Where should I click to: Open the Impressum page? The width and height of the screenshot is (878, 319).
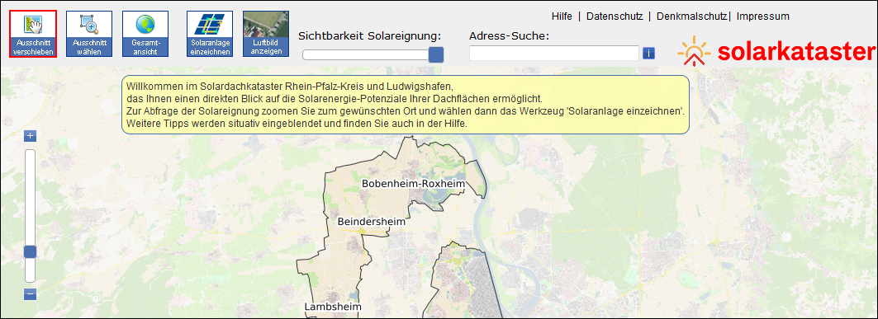762,16
